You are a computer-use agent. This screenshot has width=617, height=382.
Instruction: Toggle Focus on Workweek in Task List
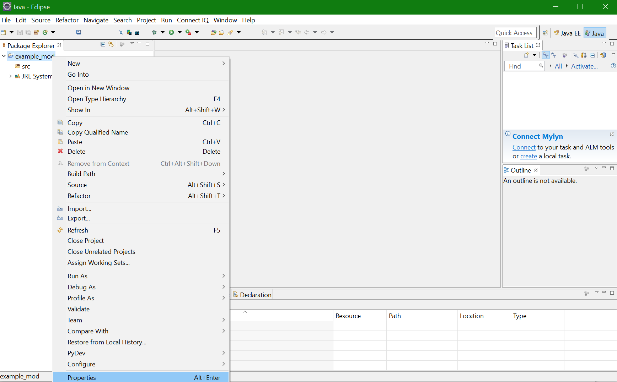pos(564,55)
